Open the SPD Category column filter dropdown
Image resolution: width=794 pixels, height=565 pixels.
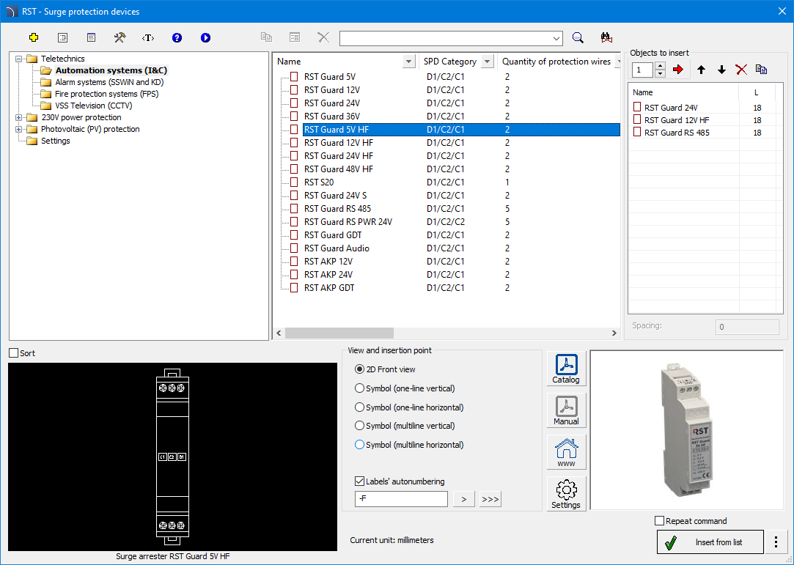point(487,62)
